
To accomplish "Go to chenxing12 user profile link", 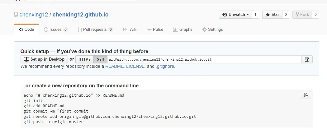I will pyautogui.click(x=34, y=15).
